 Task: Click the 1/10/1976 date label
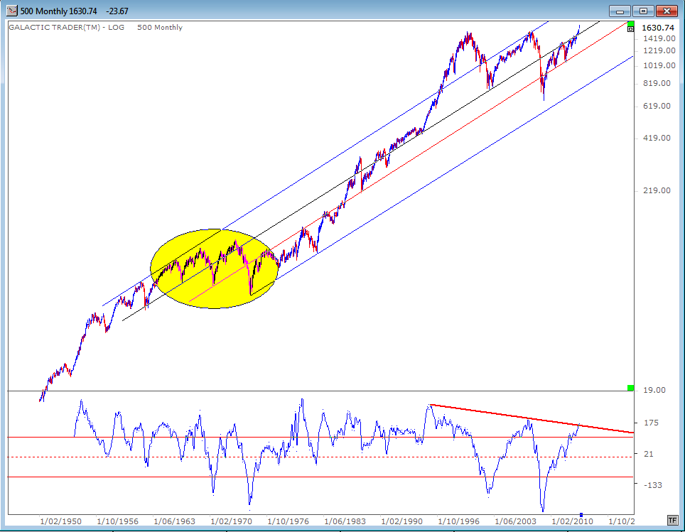(288, 521)
